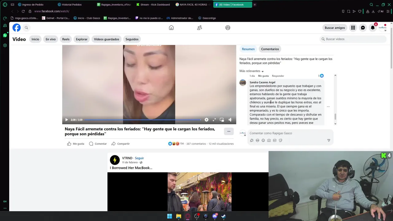This screenshot has height=221, width=393.
Task: Reload the page
Action: 23,11
